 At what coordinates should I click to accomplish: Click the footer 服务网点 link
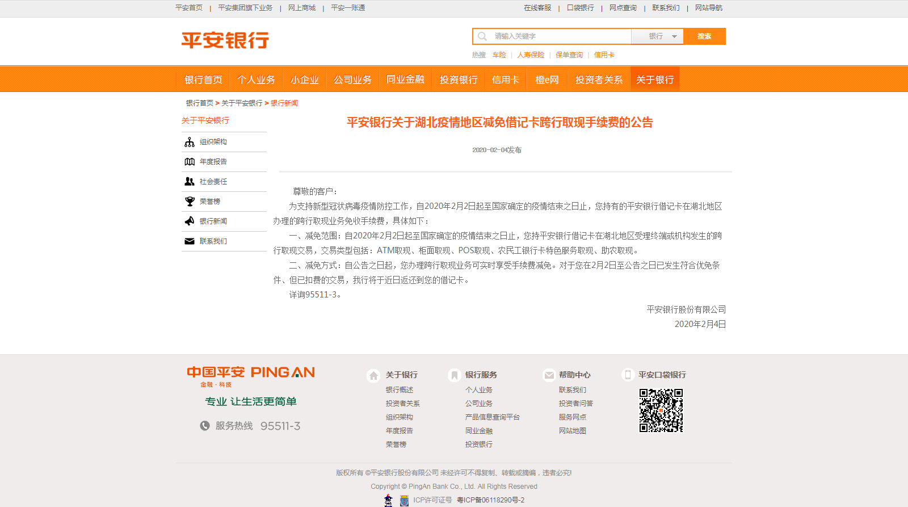tap(573, 417)
